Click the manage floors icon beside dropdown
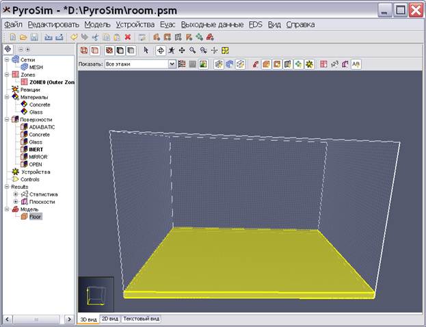 [182, 64]
